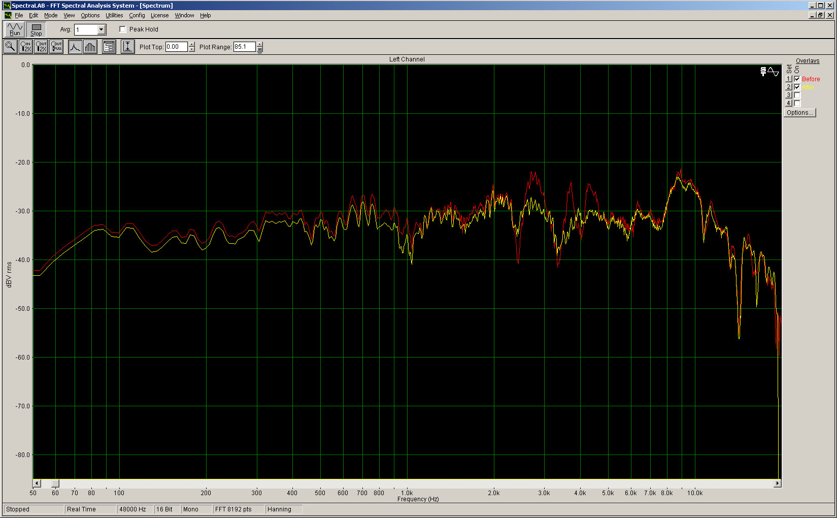Decrease Plot Top value with down arrow
This screenshot has height=518, width=837.
pos(191,49)
